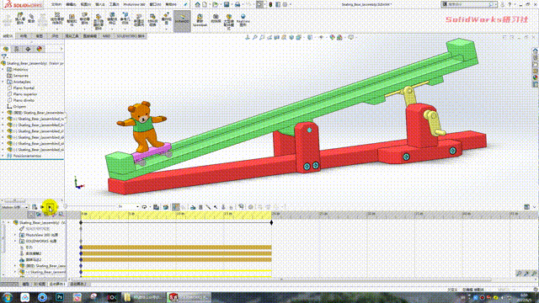Toggle Autokey in motion toolbar

(176, 207)
